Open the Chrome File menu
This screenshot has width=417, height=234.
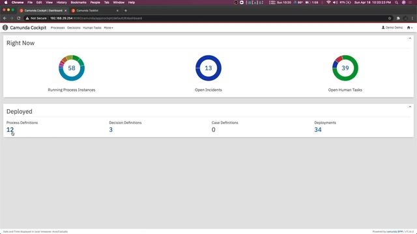tap(30, 3)
